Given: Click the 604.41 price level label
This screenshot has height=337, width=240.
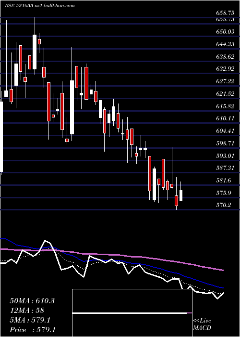Looking at the screenshot, I should pyautogui.click(x=225, y=130).
